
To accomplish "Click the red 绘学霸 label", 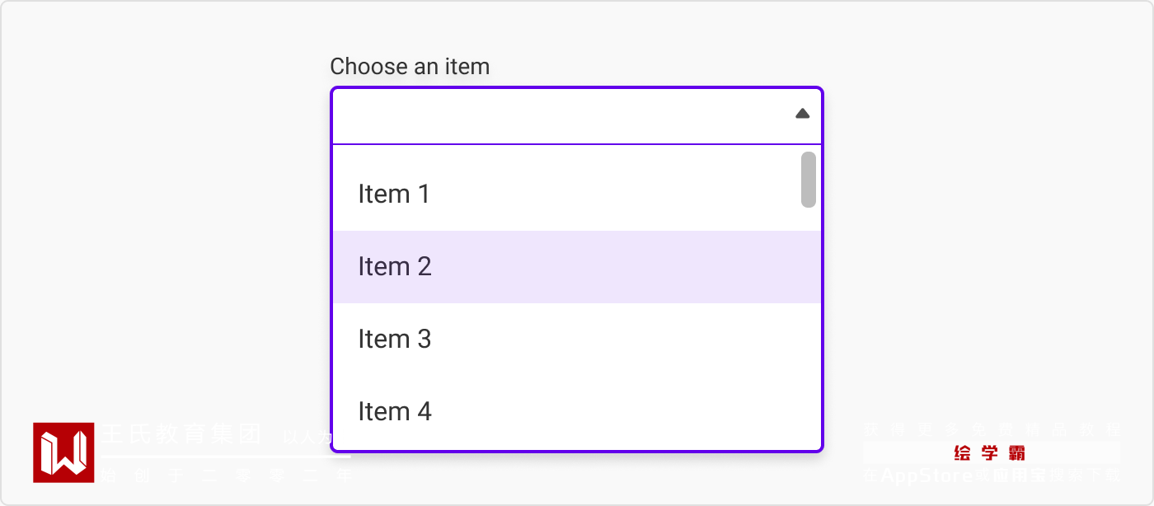I will pyautogui.click(x=989, y=453).
